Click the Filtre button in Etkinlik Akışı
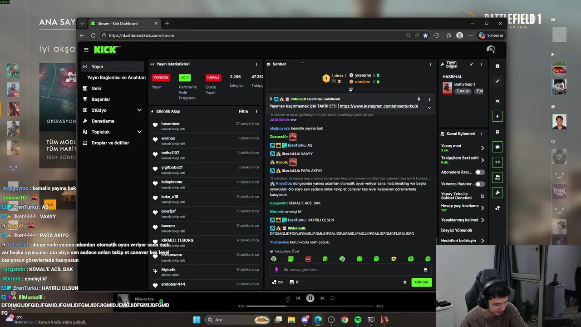Image resolution: width=581 pixels, height=327 pixels. pyautogui.click(x=243, y=111)
